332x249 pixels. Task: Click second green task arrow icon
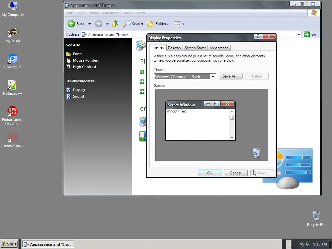142,82
